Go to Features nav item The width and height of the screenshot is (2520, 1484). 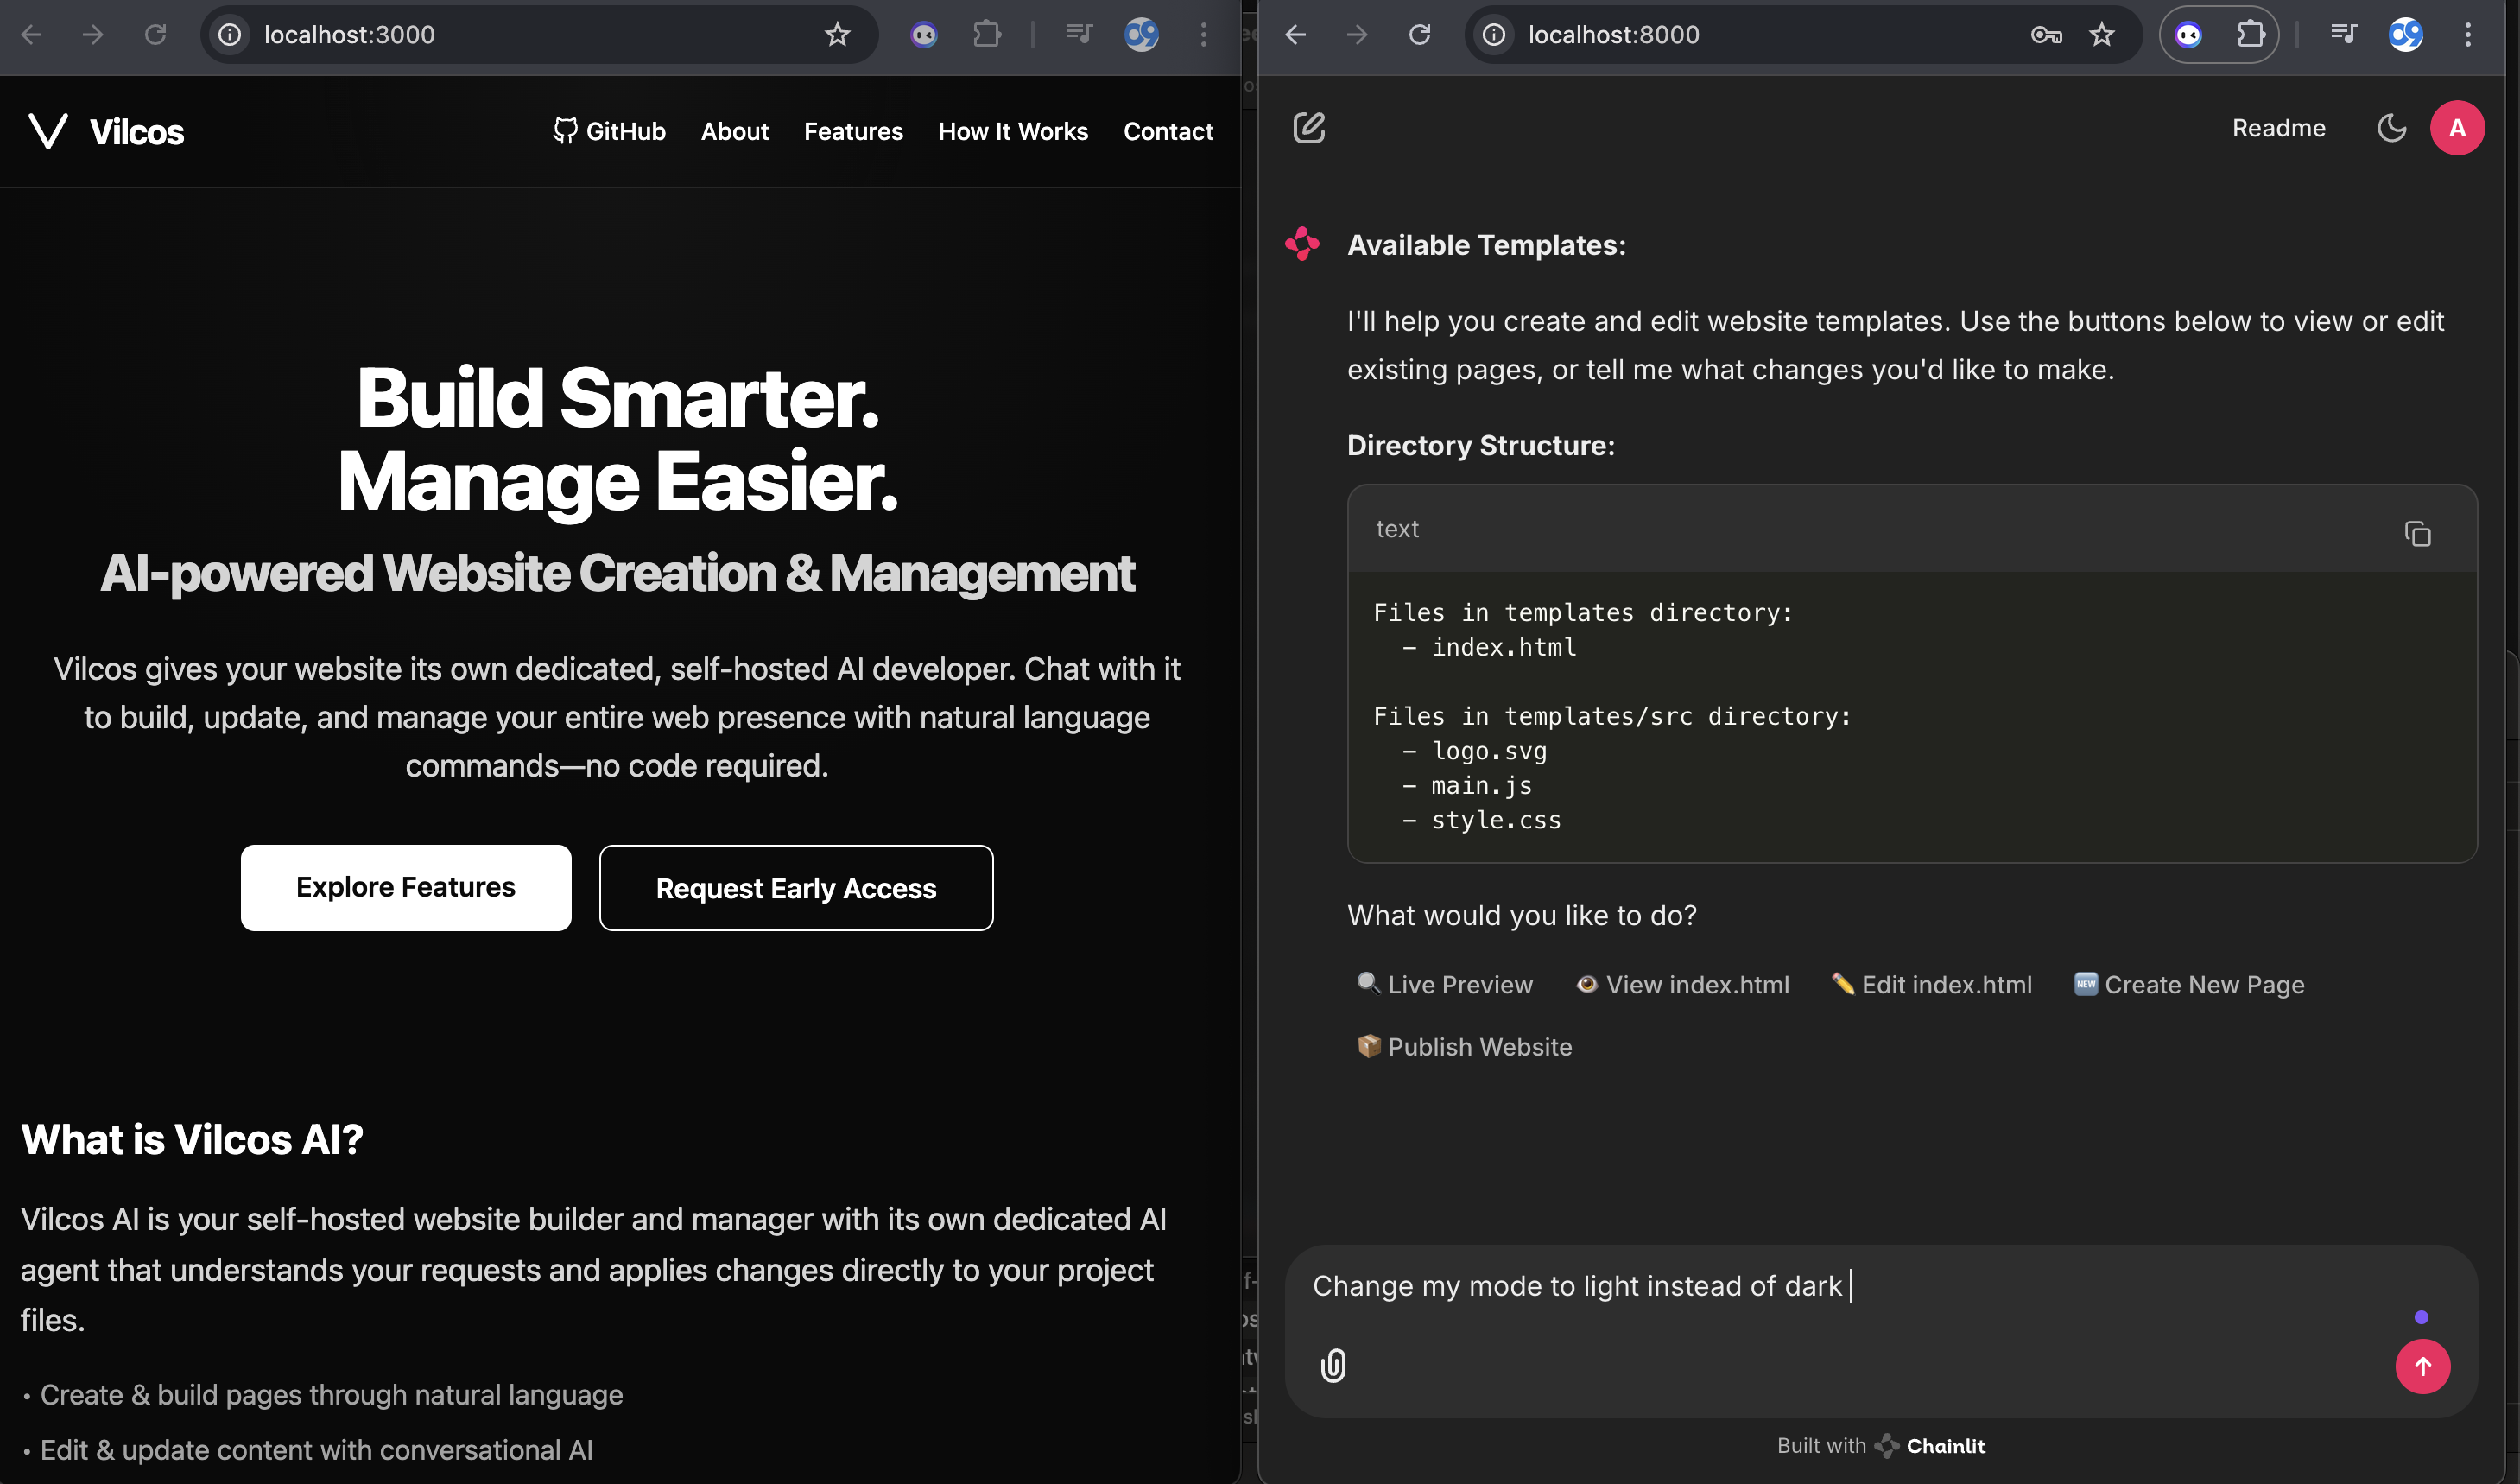(x=853, y=131)
